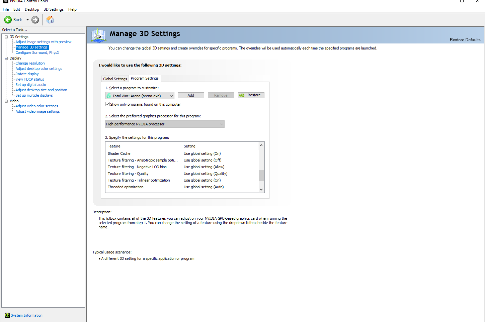Toggle 'Show only programs found on this computer'

pos(107,104)
